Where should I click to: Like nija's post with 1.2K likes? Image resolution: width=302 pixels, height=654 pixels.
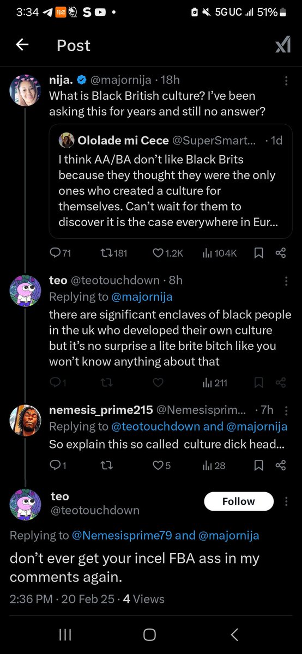167,253
